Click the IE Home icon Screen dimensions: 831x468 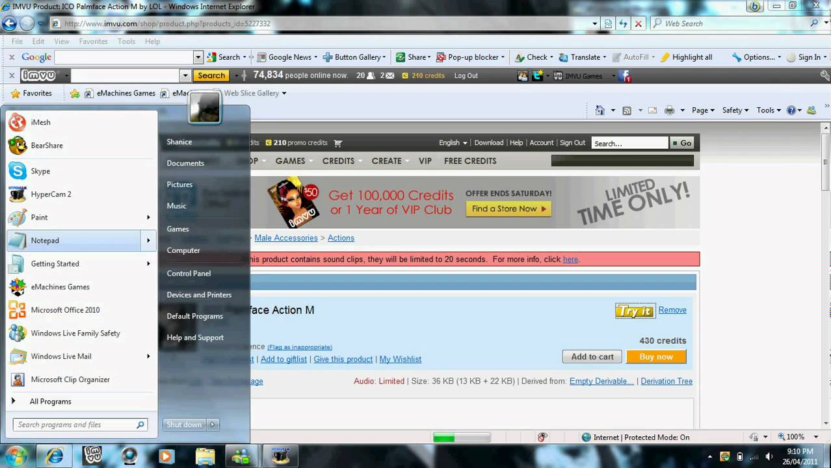coord(600,110)
